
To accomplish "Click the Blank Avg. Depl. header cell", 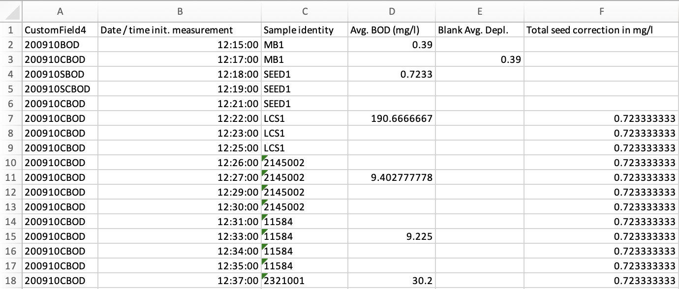I will 480,29.
